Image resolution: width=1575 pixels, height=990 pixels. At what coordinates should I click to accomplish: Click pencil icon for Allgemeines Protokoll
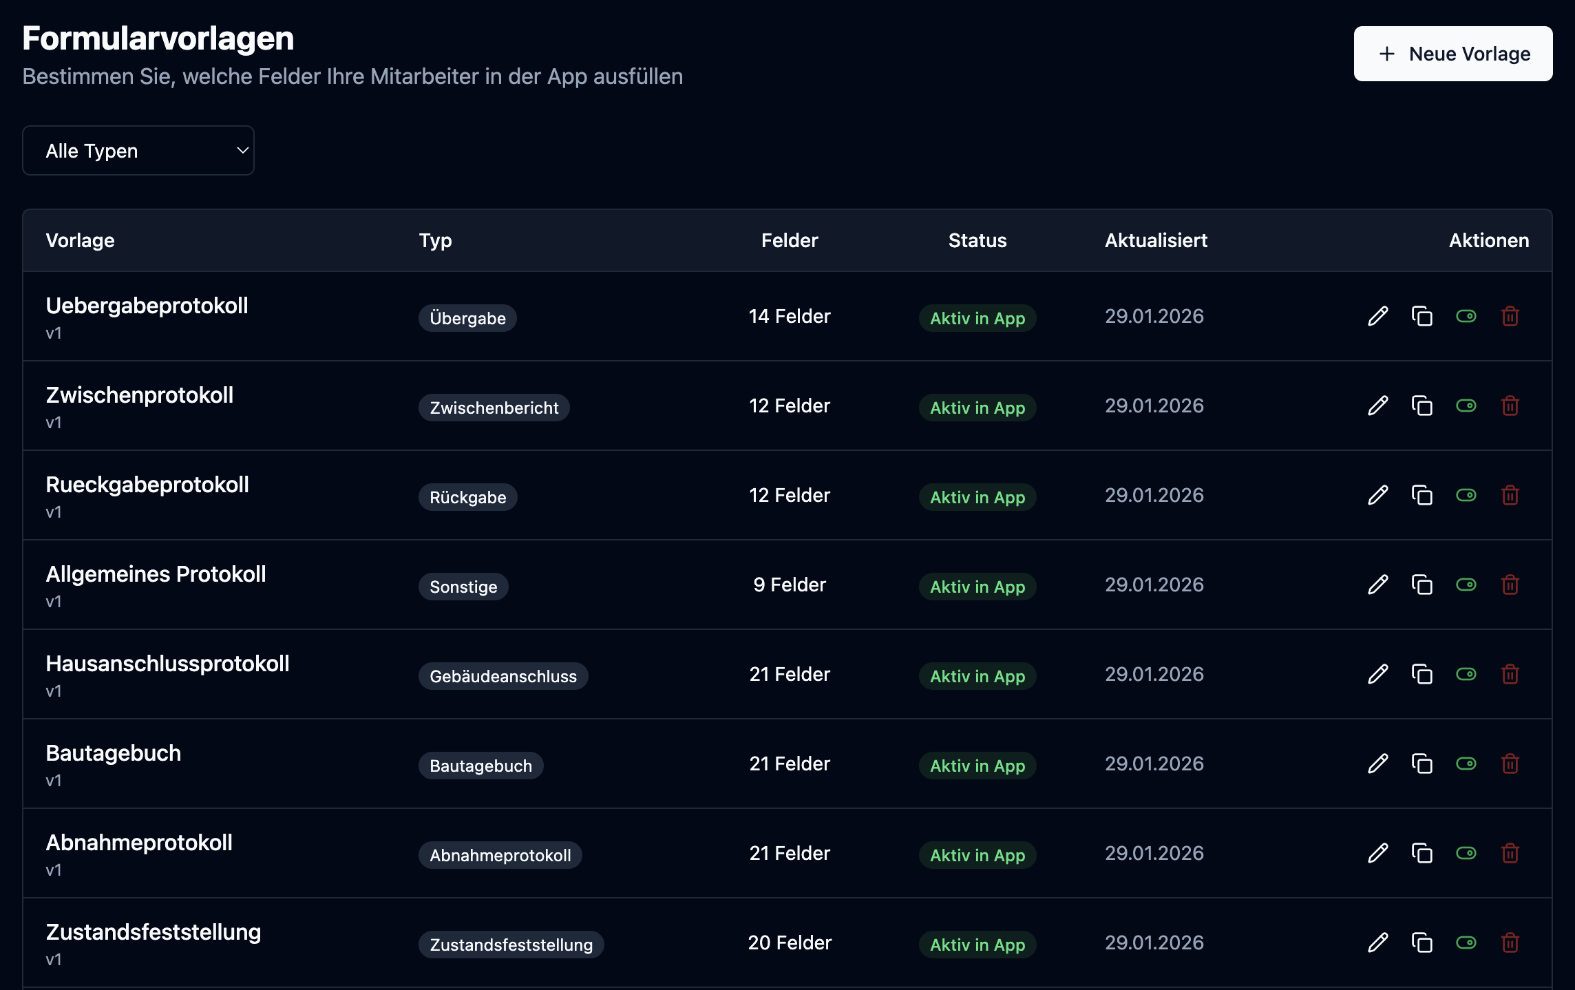click(x=1377, y=584)
